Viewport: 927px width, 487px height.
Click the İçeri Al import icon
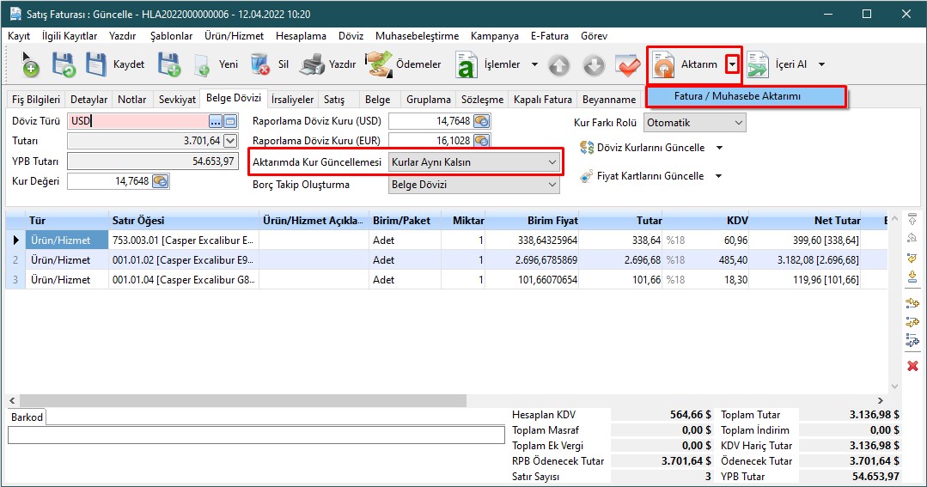(x=758, y=64)
